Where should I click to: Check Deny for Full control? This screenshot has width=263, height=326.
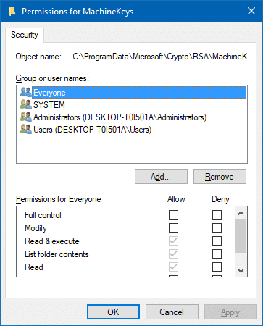point(217,214)
